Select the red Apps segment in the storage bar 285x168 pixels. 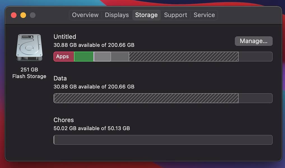[63, 56]
